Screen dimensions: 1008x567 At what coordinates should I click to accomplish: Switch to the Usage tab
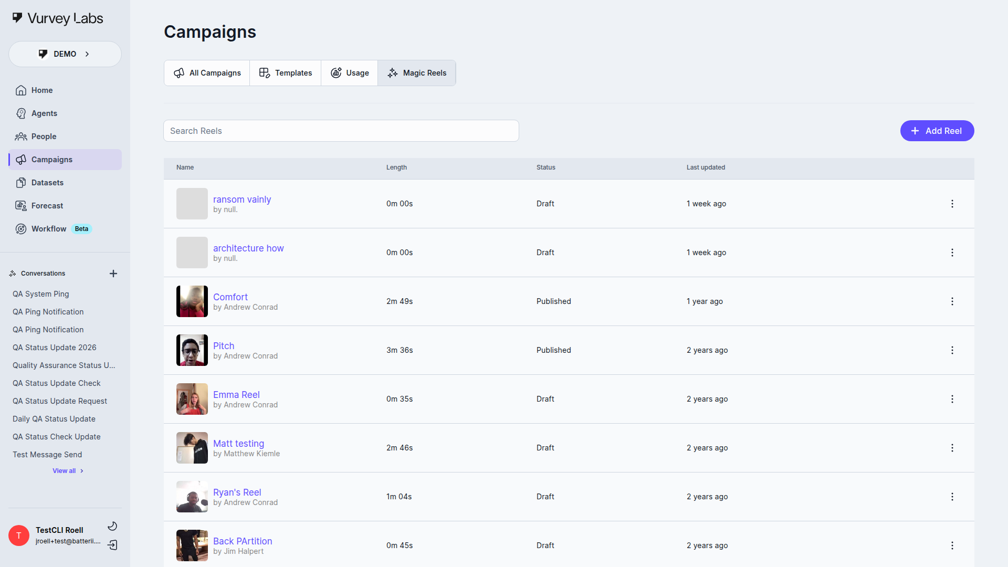(349, 73)
